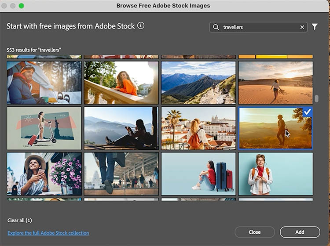The height and width of the screenshot is (246, 330).
Task: Click the magnifier icon in search box
Action: [216, 27]
